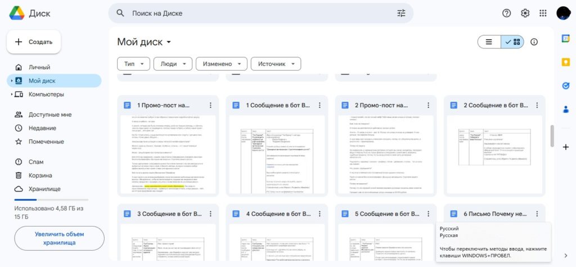Screen dimensions: 576x267
Task: Open 1 Промо-пост document thumbnail
Action: 168,155
